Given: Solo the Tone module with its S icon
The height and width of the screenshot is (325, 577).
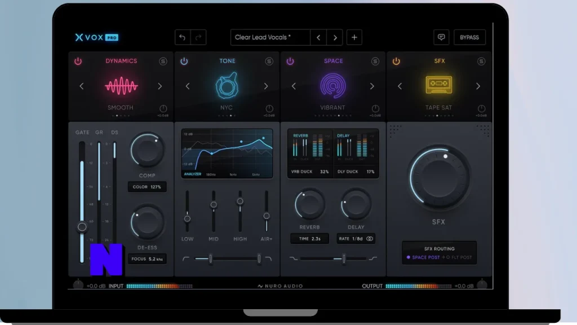Looking at the screenshot, I should (x=269, y=61).
